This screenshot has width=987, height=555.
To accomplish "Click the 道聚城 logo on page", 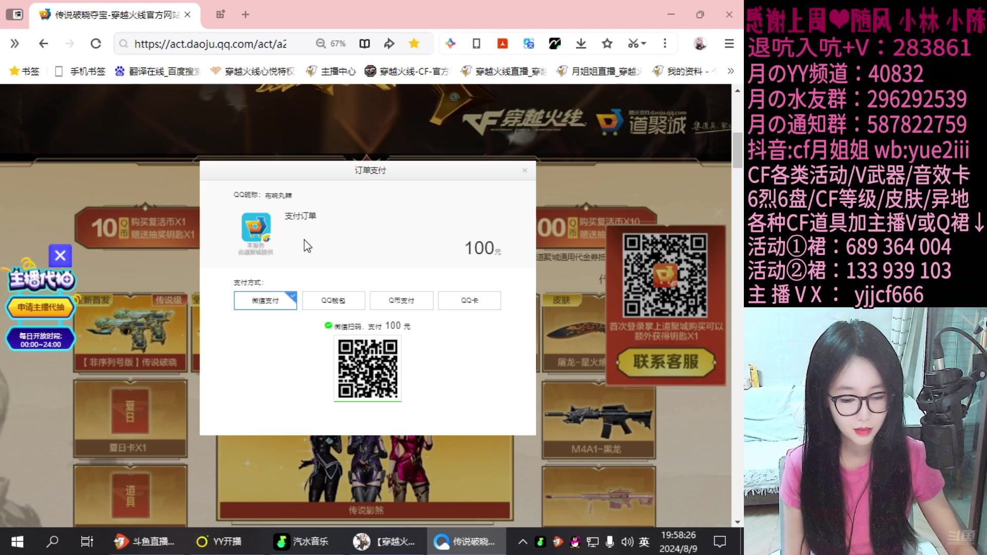I will click(641, 122).
